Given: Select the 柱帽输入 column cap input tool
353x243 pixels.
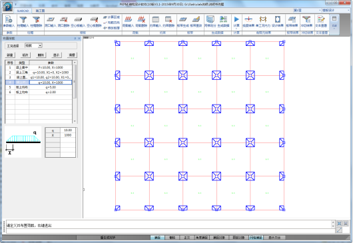Looking at the screenshot, I should coord(23,21).
